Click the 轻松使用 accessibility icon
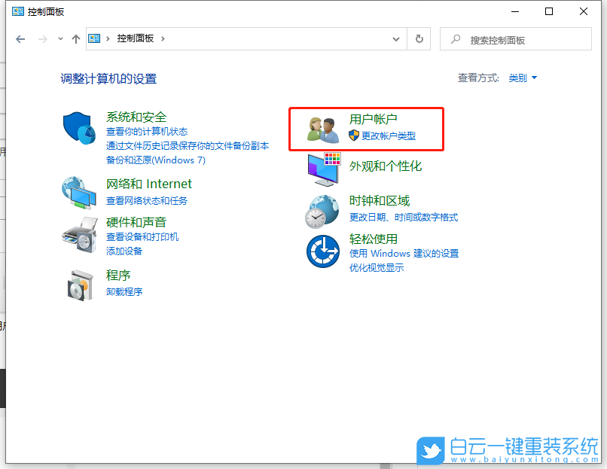607x469 pixels. click(x=322, y=251)
